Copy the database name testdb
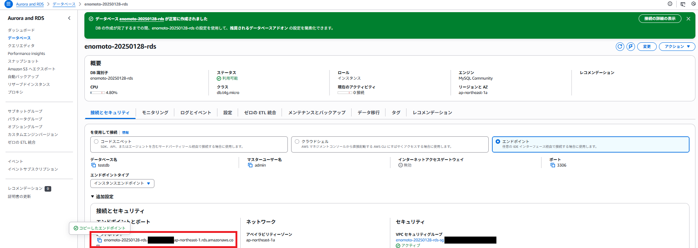 pos(94,165)
